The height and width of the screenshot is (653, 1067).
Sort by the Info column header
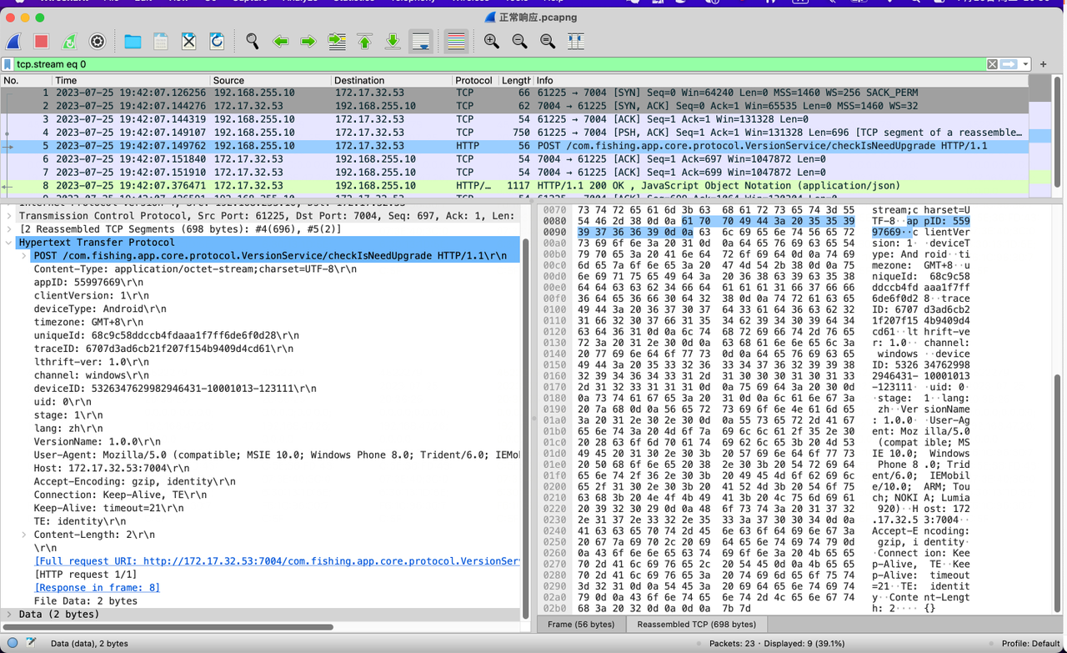(781, 80)
